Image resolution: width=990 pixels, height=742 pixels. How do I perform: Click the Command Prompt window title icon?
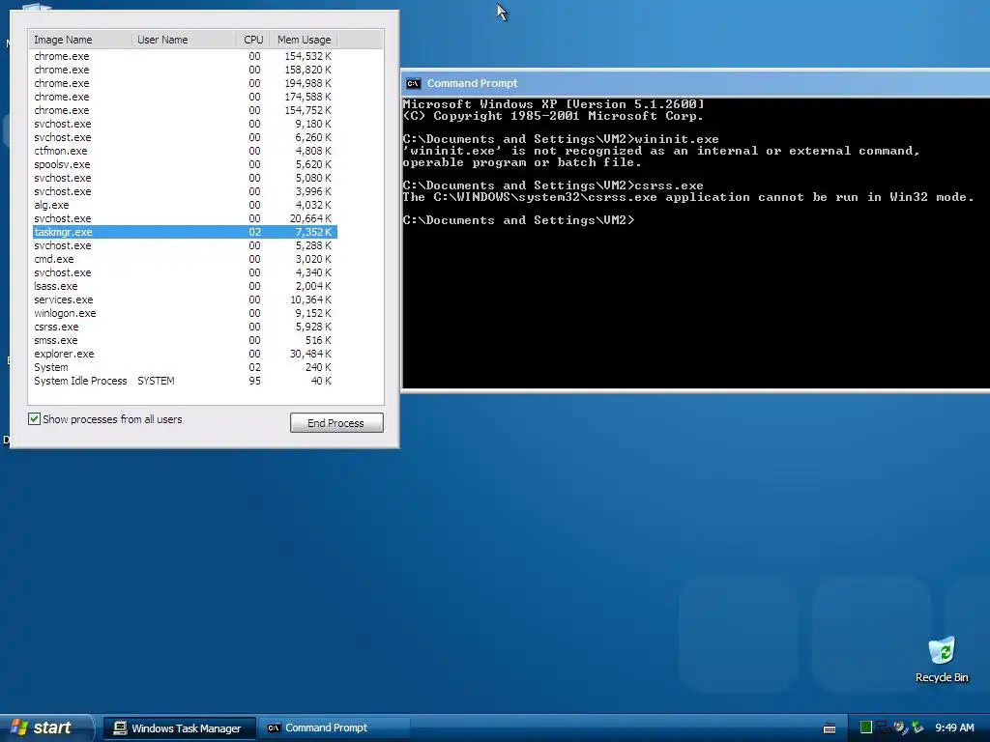click(413, 83)
